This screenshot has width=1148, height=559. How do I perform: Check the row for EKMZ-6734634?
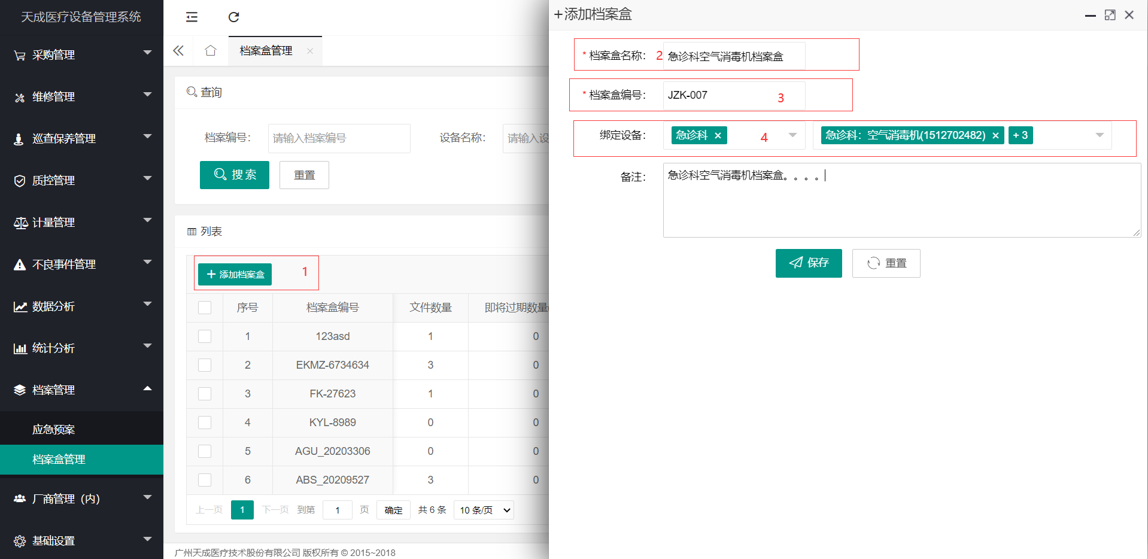click(205, 365)
